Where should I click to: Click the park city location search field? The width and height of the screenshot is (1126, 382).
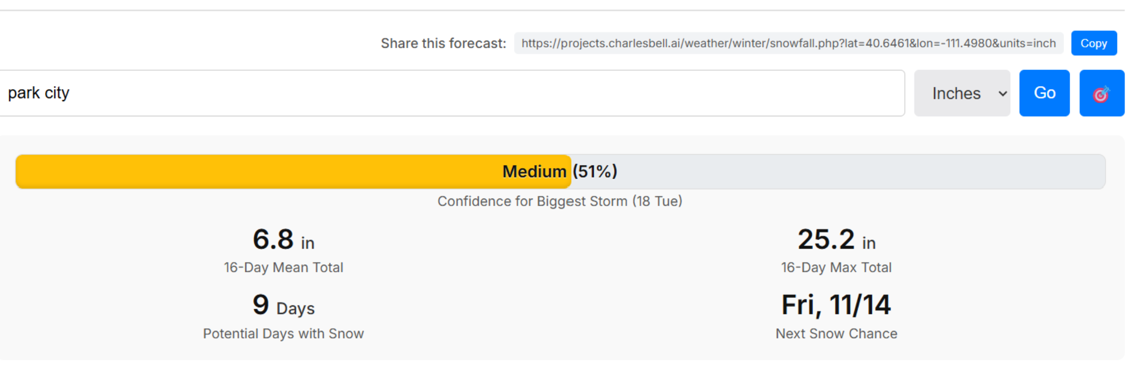click(x=449, y=94)
